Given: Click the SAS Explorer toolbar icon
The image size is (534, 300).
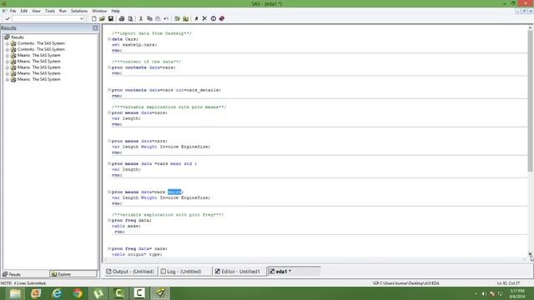Looking at the screenshot, I should (x=185, y=18).
